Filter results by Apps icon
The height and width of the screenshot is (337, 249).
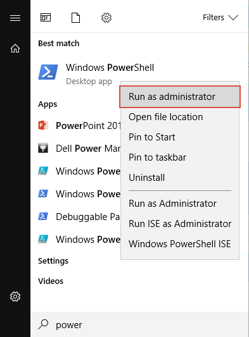(46, 18)
